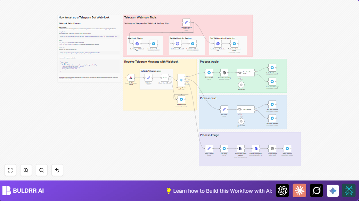Open the Claude starburst icon in the banner
359x201 pixels.
(x=299, y=191)
